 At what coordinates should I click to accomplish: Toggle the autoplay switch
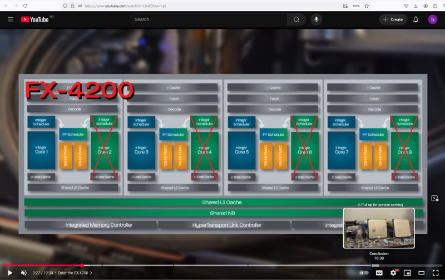point(364,273)
